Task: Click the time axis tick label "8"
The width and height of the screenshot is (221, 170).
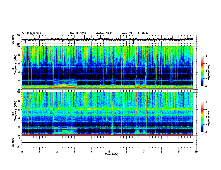Action: (x=161, y=152)
